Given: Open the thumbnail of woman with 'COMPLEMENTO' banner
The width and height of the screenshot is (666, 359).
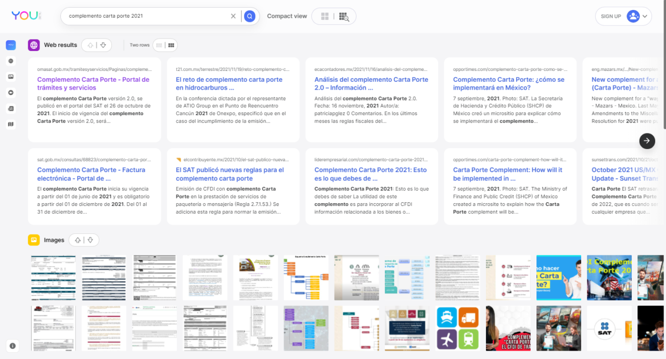Looking at the screenshot, I should (508, 329).
